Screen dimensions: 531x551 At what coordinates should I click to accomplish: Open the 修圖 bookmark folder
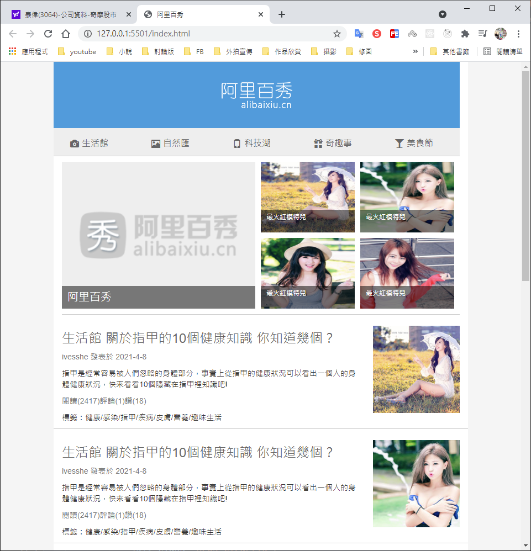coord(359,52)
